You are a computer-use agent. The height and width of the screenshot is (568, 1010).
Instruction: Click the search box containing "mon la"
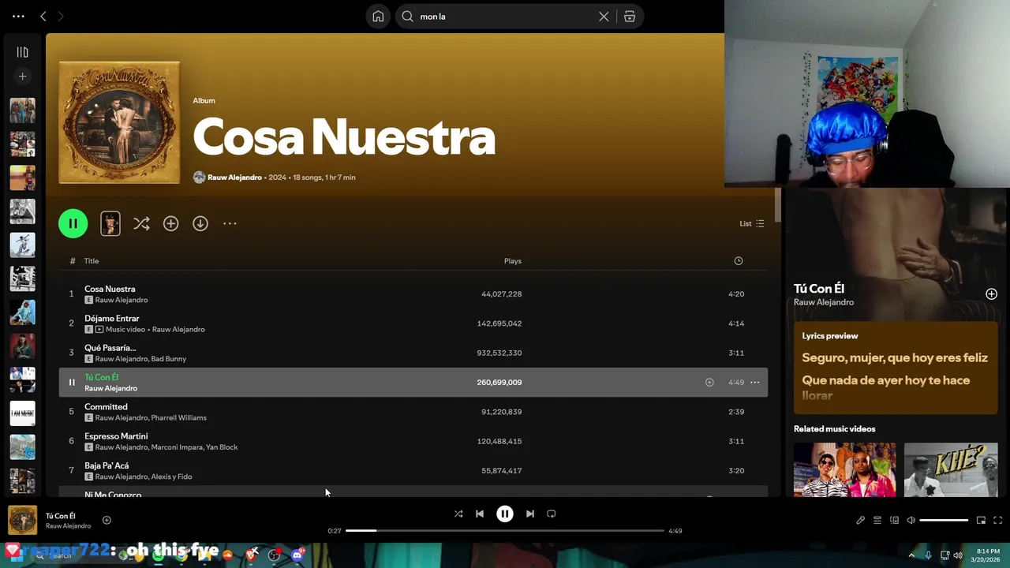519,17
